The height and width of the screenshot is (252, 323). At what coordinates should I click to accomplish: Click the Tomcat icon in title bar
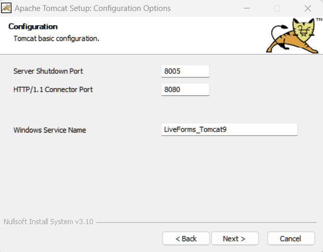[x=7, y=8]
